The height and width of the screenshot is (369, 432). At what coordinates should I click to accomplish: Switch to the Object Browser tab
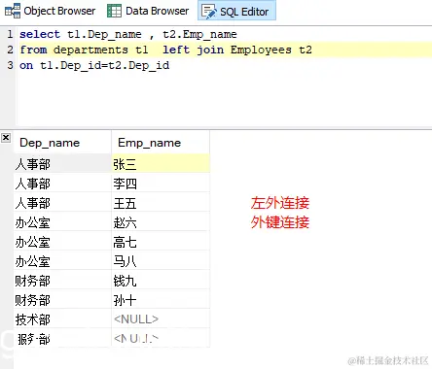[50, 11]
